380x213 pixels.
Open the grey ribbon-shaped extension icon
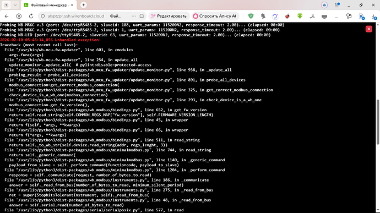(x=312, y=16)
